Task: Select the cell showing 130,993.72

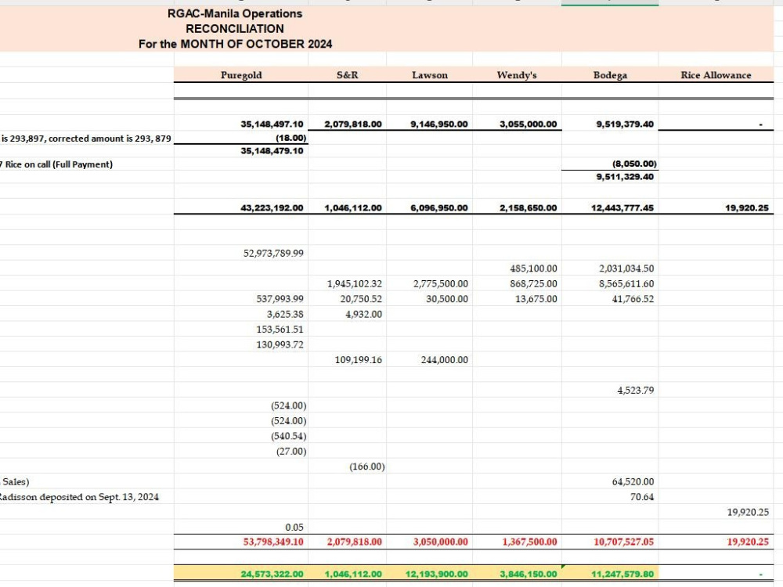Action: coord(280,345)
